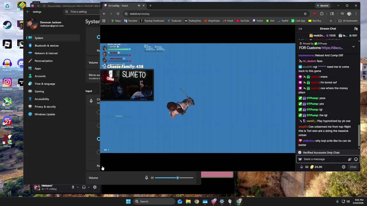Click the Bits diamond icon in chat

[x=301, y=167]
